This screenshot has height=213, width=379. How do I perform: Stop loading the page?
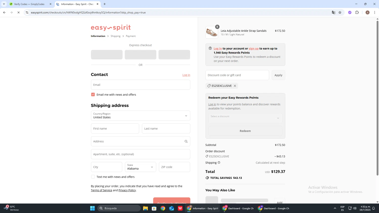tap(18, 12)
